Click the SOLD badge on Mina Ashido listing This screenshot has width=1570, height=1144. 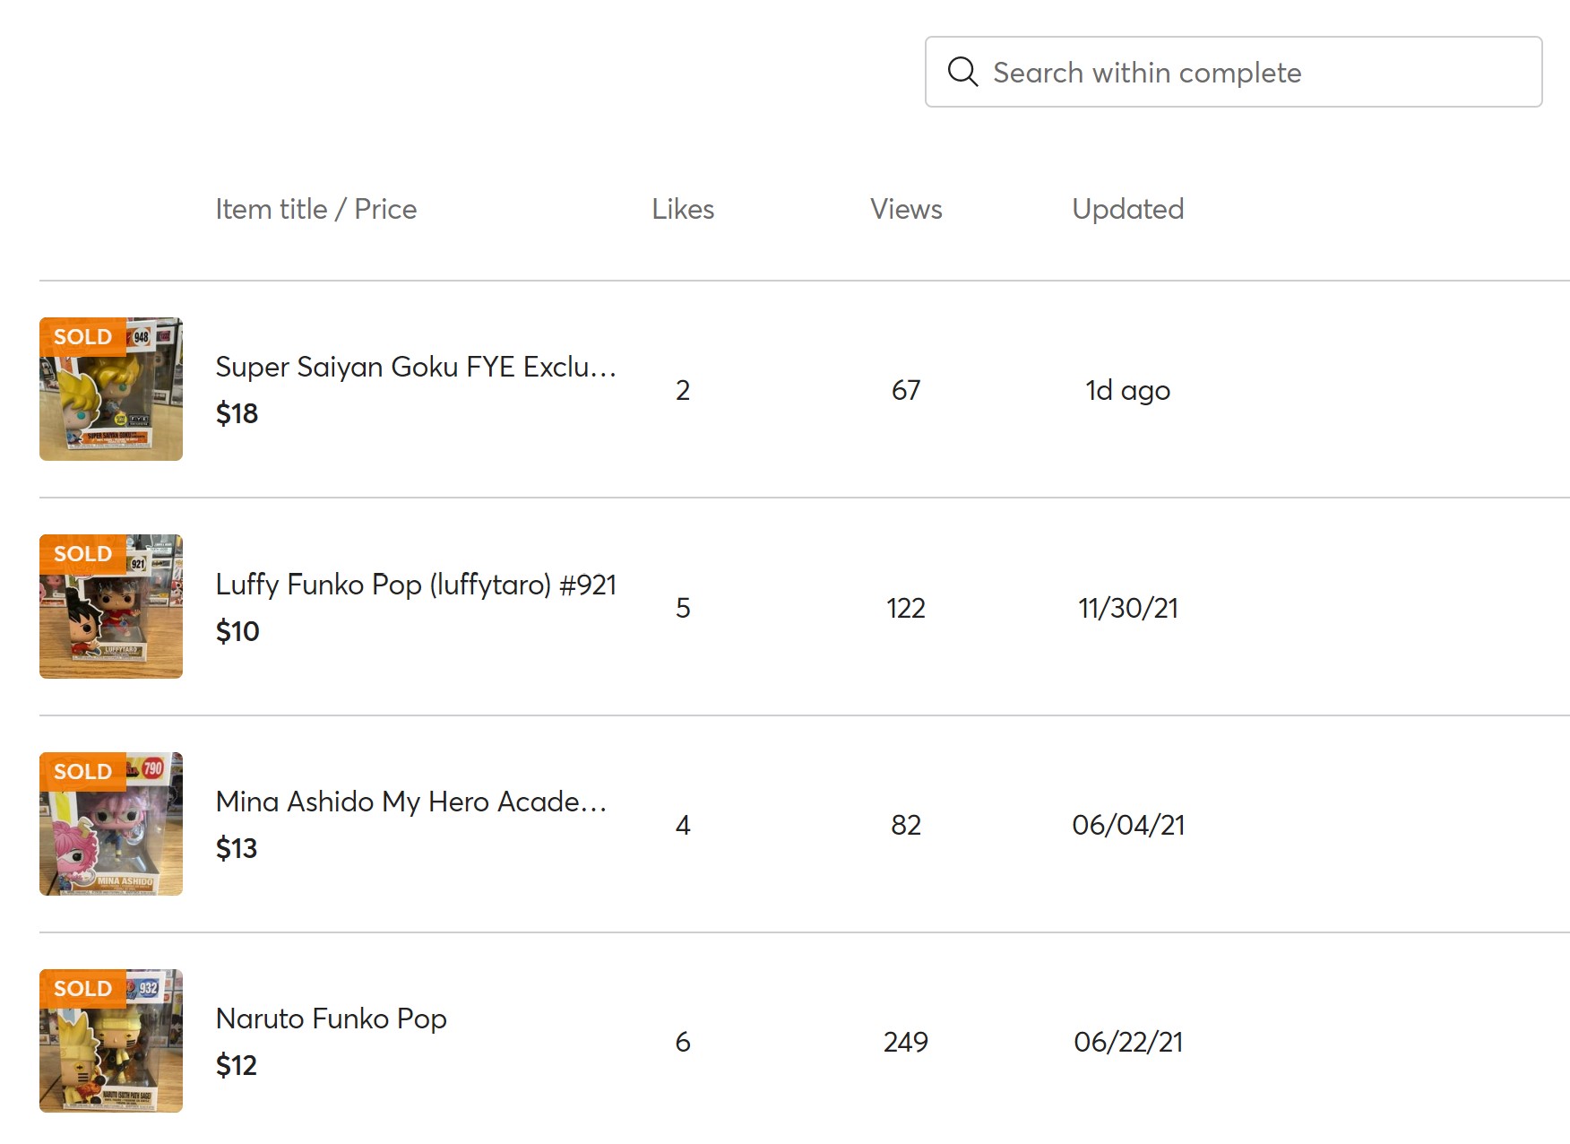pos(81,771)
